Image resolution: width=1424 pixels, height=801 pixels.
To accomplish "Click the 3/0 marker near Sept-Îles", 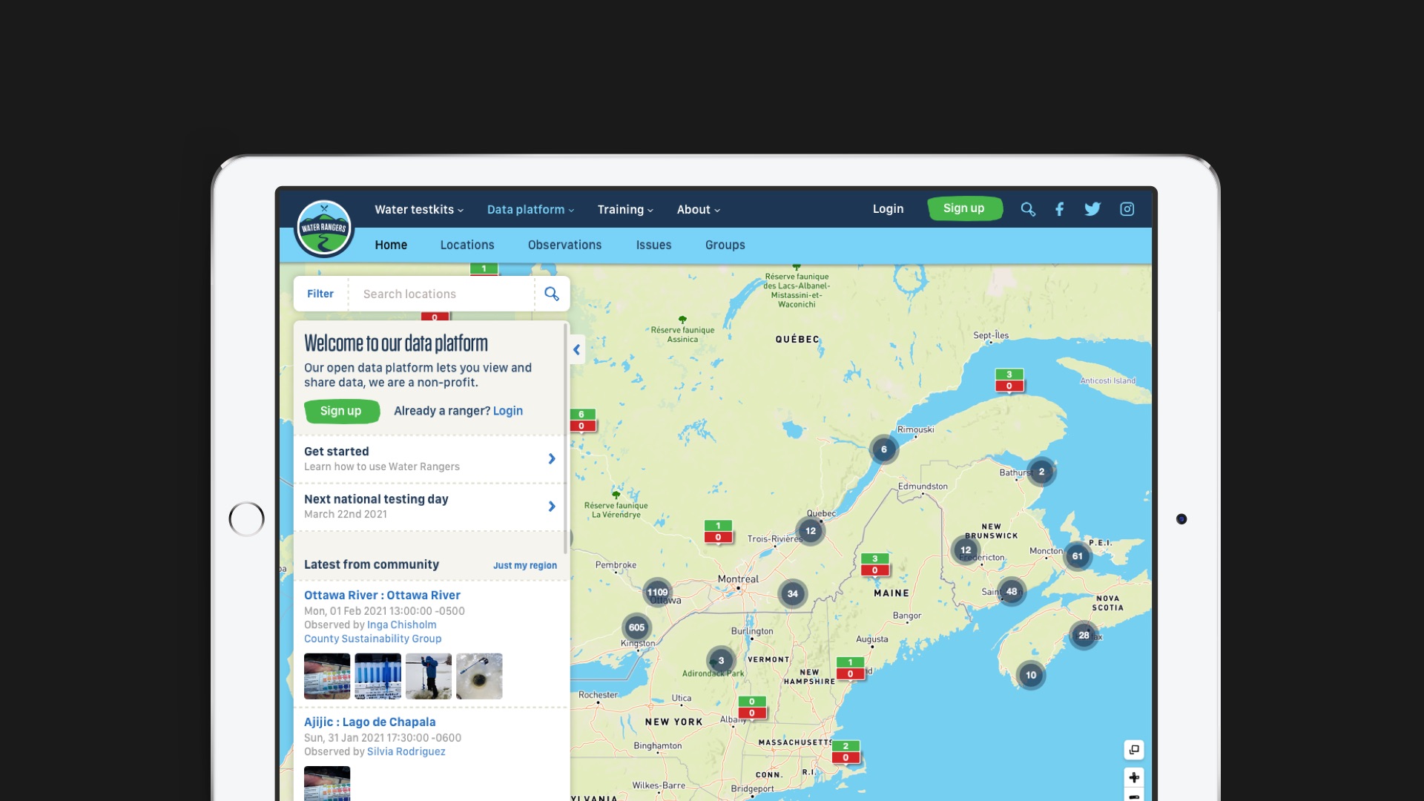I will tap(1009, 380).
